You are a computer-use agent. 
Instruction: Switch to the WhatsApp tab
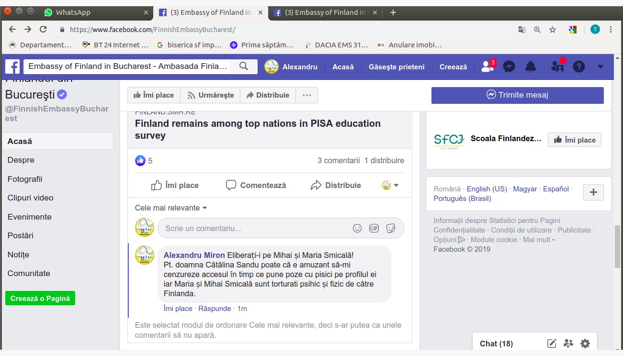pos(96,12)
